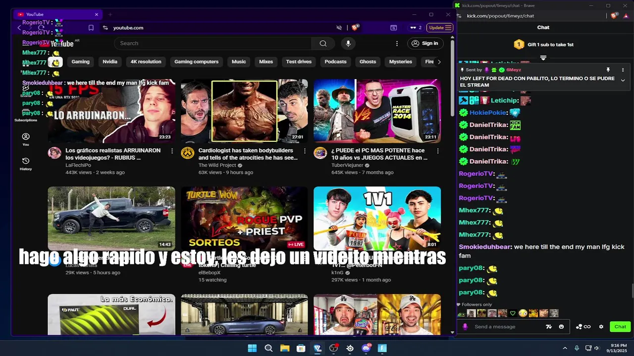The height and width of the screenshot is (356, 634).
Task: Open the Kick points infinity icon
Action: (583, 327)
